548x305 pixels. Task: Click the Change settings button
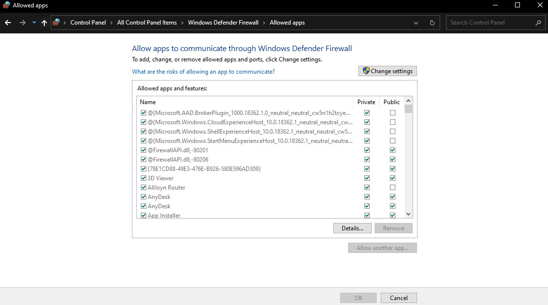click(387, 71)
